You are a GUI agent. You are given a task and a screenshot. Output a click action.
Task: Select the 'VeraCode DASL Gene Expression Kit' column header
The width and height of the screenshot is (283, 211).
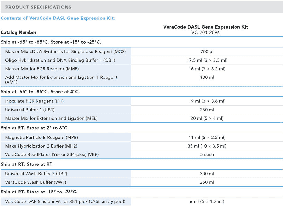pyautogui.click(x=206, y=27)
